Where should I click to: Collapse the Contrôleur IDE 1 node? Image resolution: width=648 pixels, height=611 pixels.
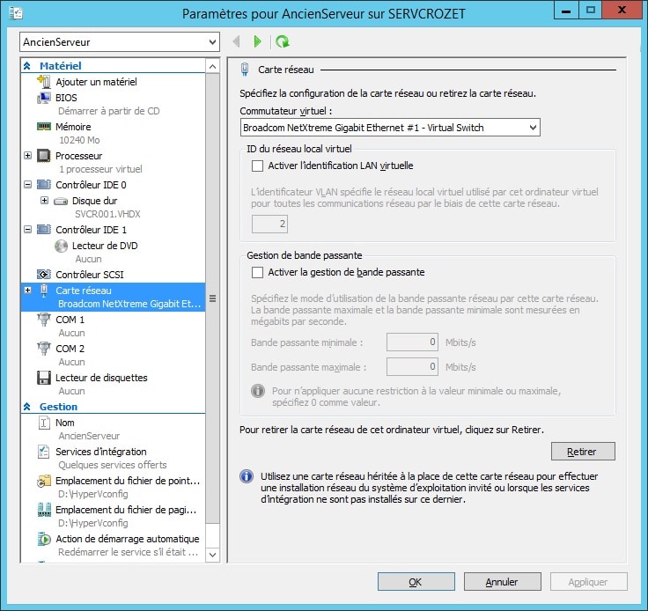(x=27, y=229)
